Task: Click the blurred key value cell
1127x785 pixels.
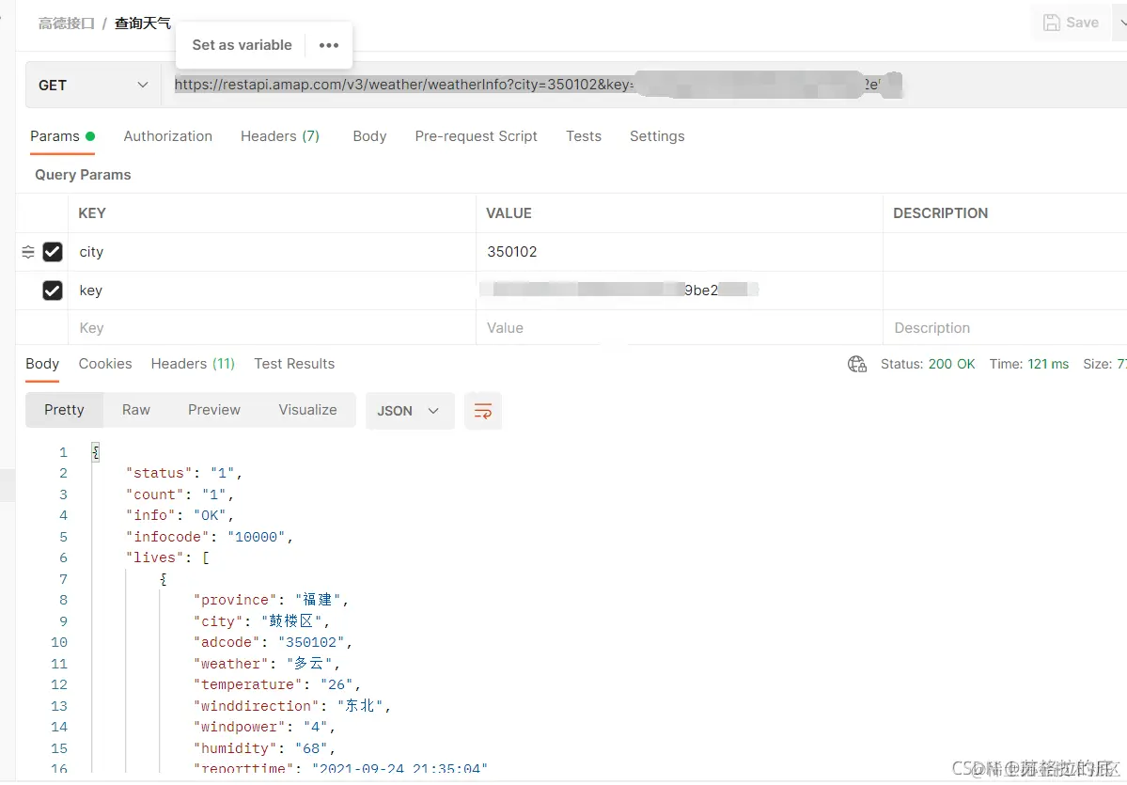Action: click(x=680, y=290)
